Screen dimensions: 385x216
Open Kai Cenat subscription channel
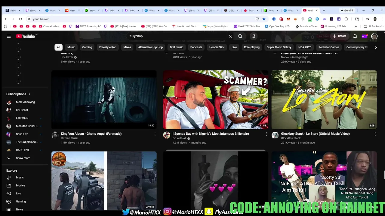click(x=22, y=110)
